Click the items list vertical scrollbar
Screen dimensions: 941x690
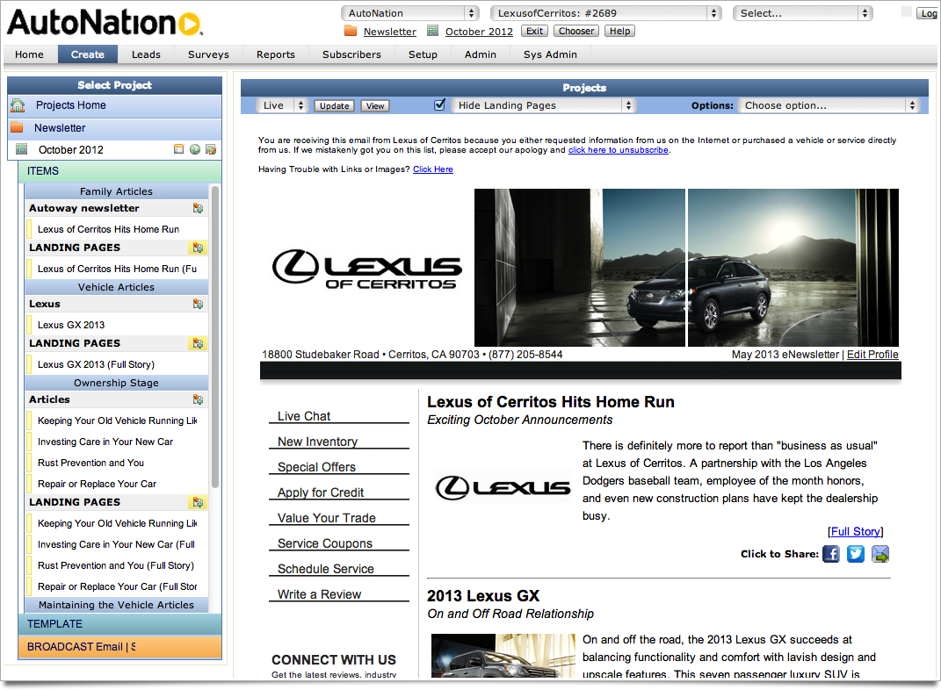pos(215,336)
